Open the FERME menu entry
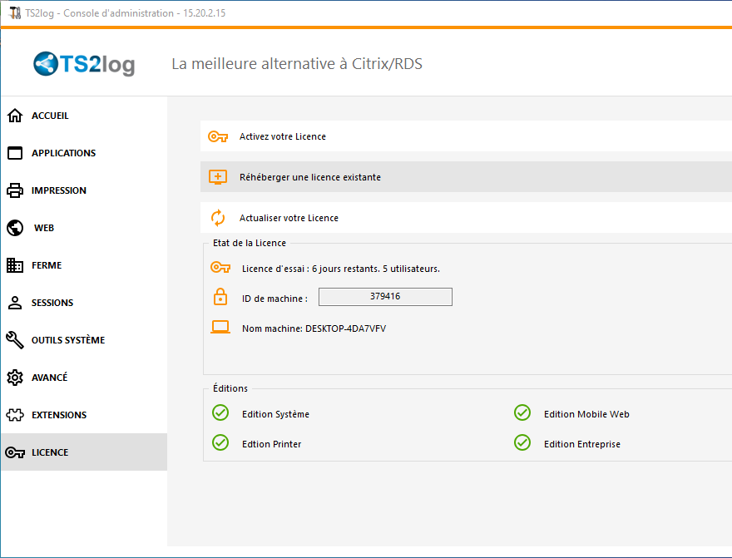 (84, 265)
